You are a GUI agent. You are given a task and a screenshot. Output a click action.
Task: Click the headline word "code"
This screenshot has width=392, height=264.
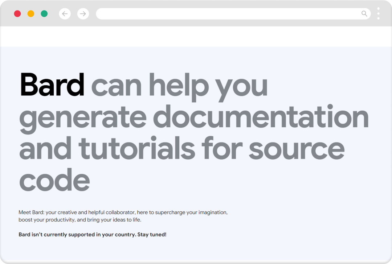(54, 180)
